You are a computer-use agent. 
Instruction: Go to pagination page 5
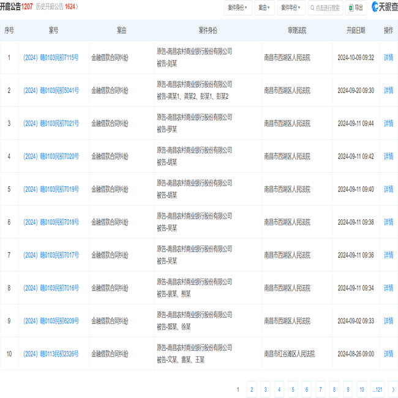[x=293, y=389]
